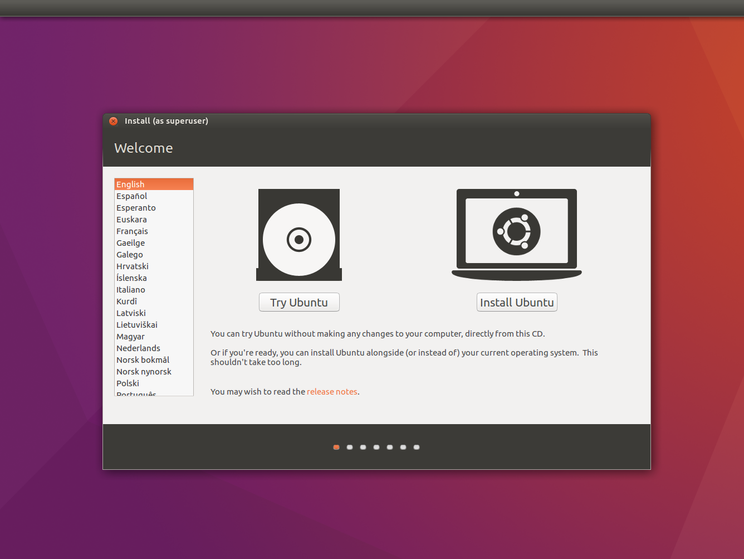Pick Nederlands from the language list
The width and height of the screenshot is (744, 559).
tap(154, 348)
